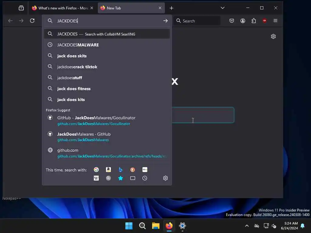Search this time with Bing

click(120, 170)
